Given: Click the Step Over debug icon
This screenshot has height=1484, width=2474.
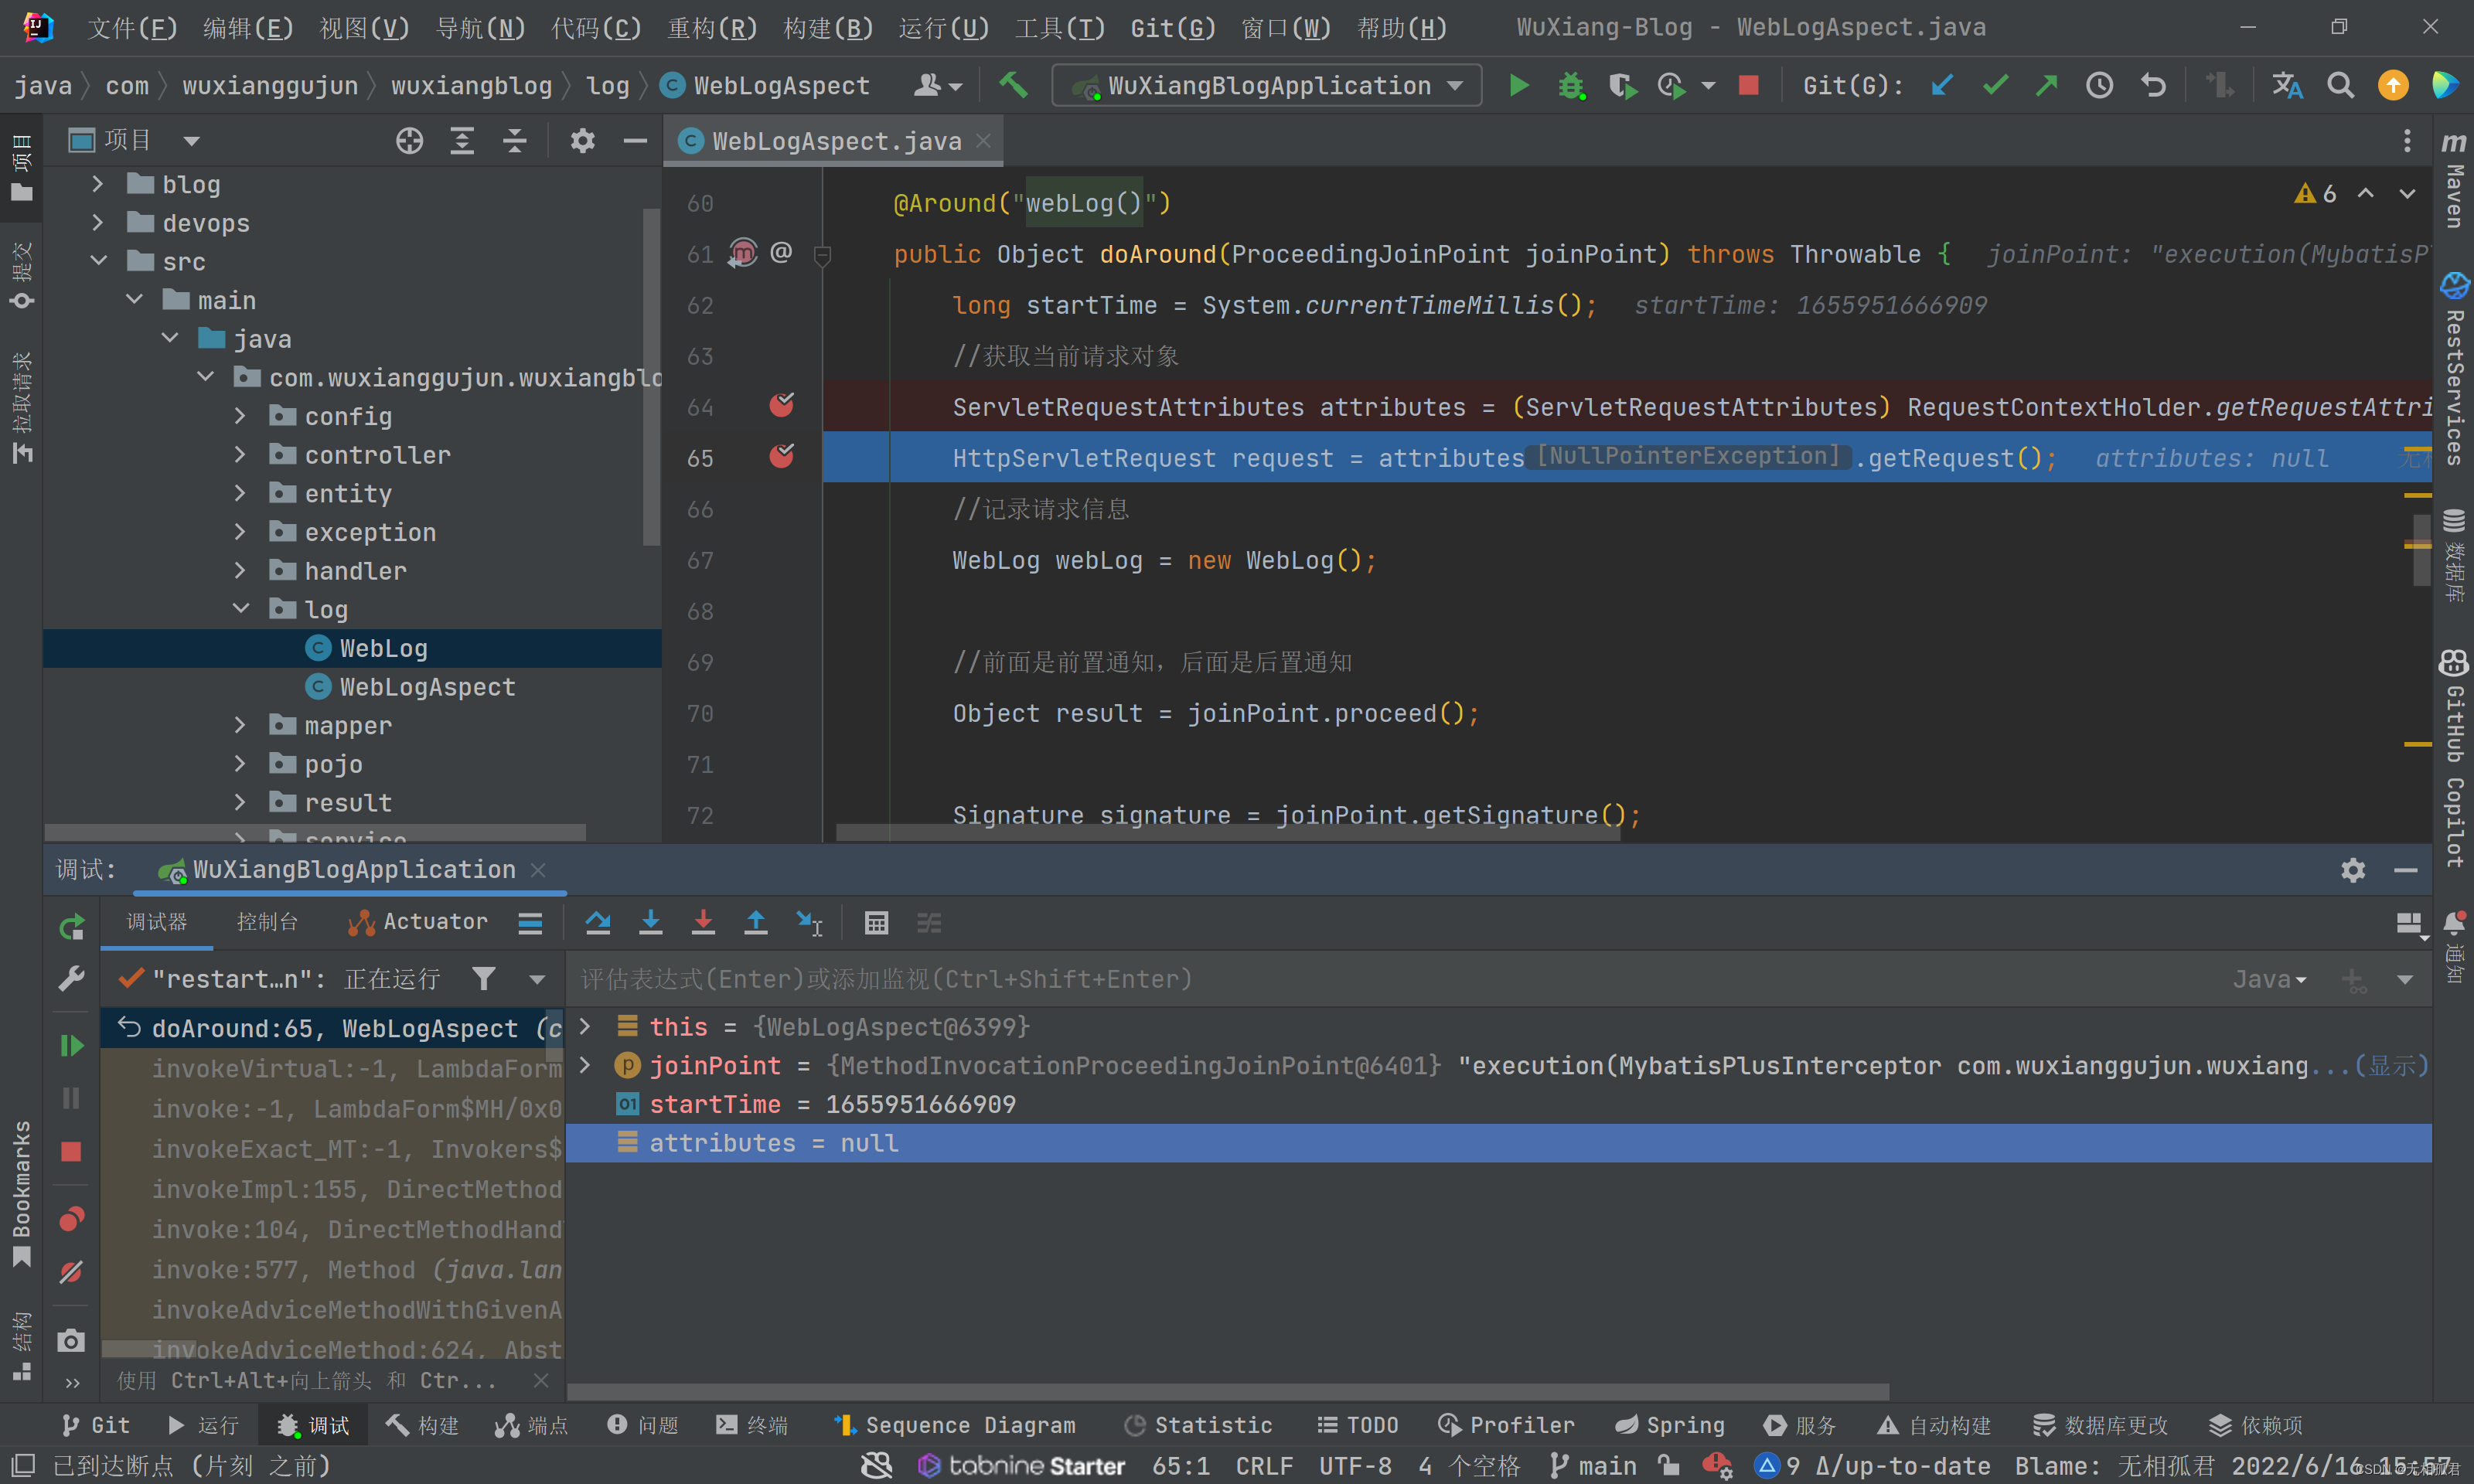Looking at the screenshot, I should pyautogui.click(x=598, y=922).
